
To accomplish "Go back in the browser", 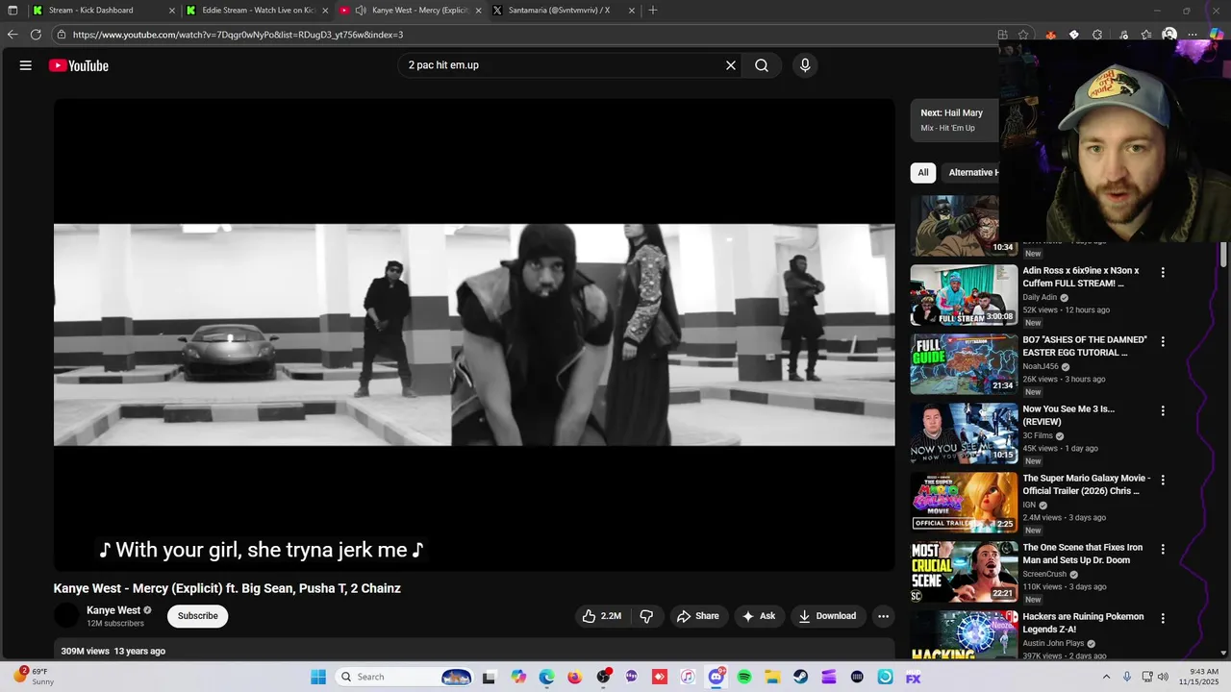I will point(13,35).
